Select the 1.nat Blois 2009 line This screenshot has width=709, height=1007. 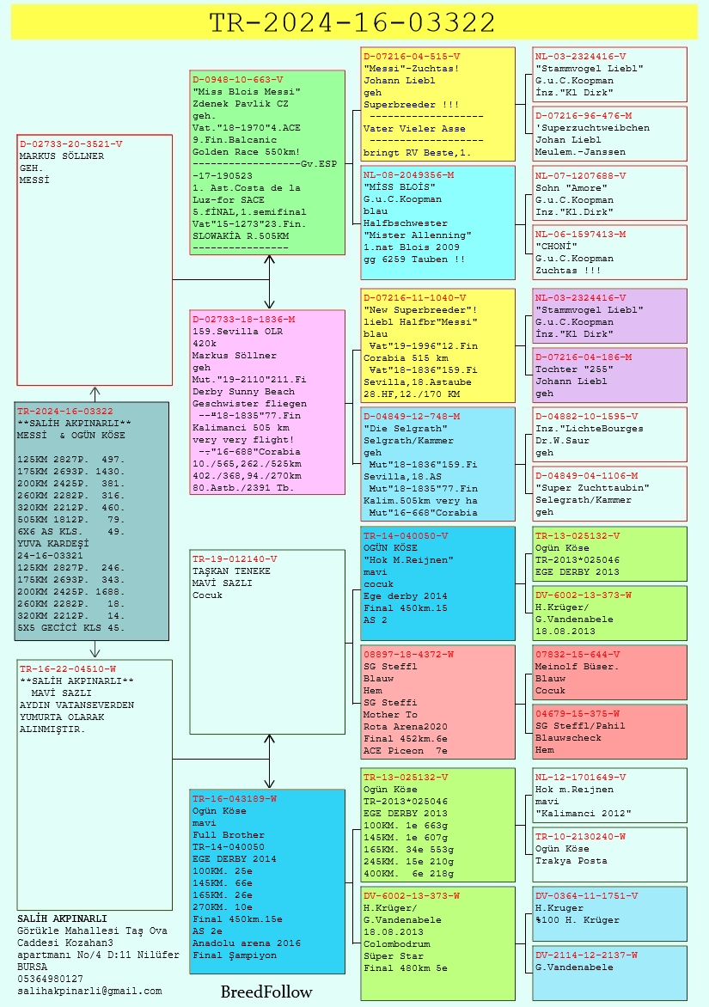(x=411, y=247)
